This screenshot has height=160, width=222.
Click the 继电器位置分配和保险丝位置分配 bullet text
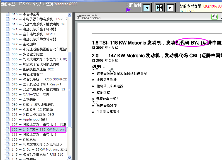122,73
